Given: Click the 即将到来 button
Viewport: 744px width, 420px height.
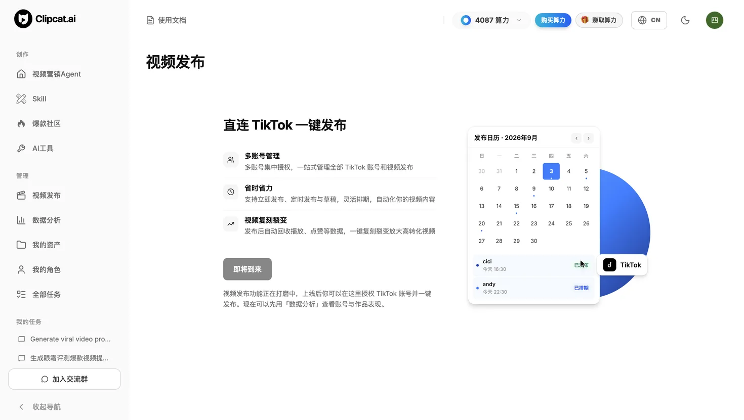Looking at the screenshot, I should click(247, 269).
